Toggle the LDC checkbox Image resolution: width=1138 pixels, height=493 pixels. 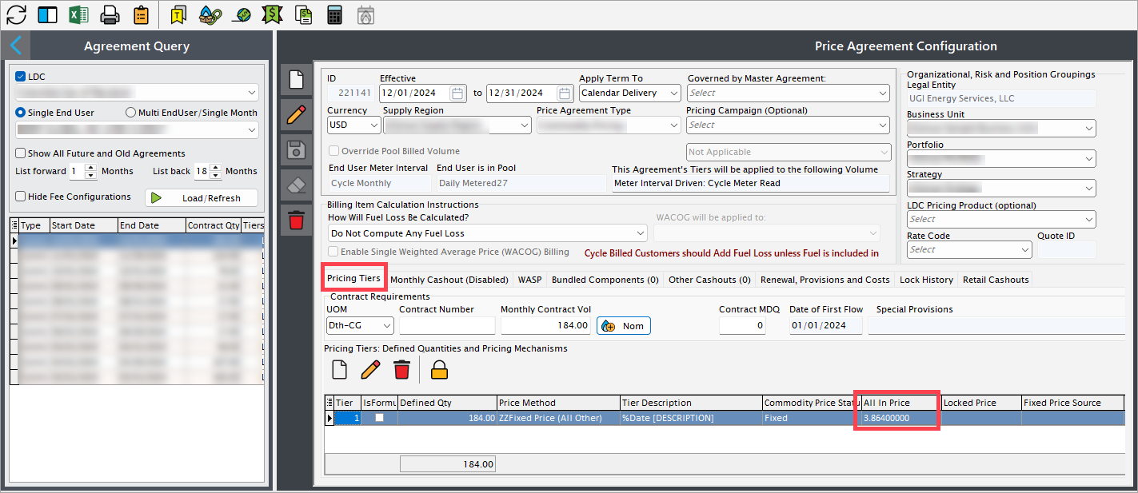click(21, 77)
